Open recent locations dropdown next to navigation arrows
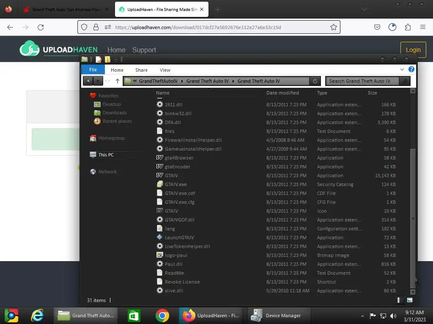Image resolution: width=433 pixels, height=324 pixels. 108,81
